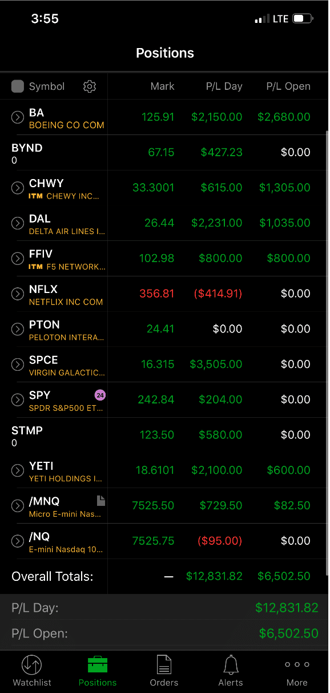
Task: Expand the CHWY position chevron
Action: tap(17, 188)
